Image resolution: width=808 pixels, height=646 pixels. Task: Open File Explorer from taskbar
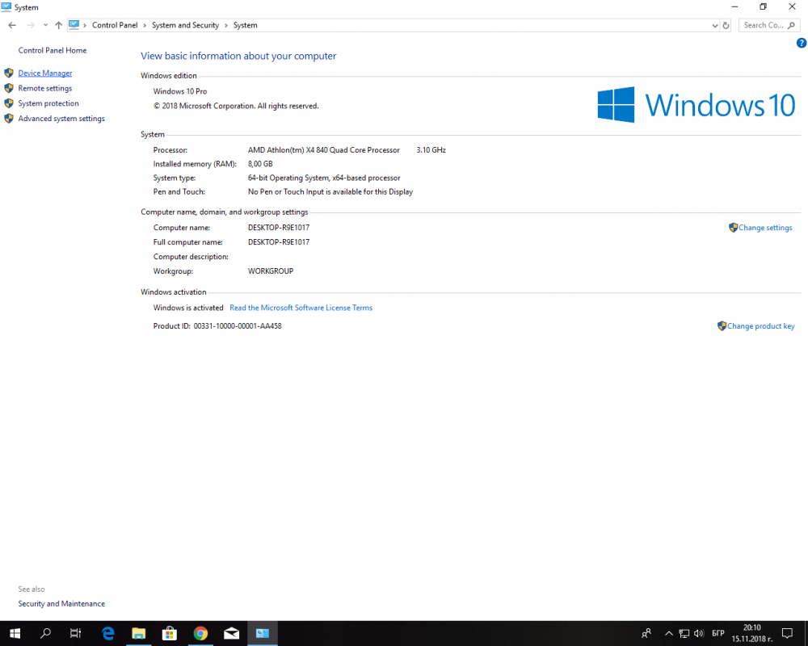click(x=139, y=634)
